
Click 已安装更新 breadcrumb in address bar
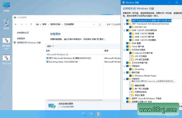point(69,24)
